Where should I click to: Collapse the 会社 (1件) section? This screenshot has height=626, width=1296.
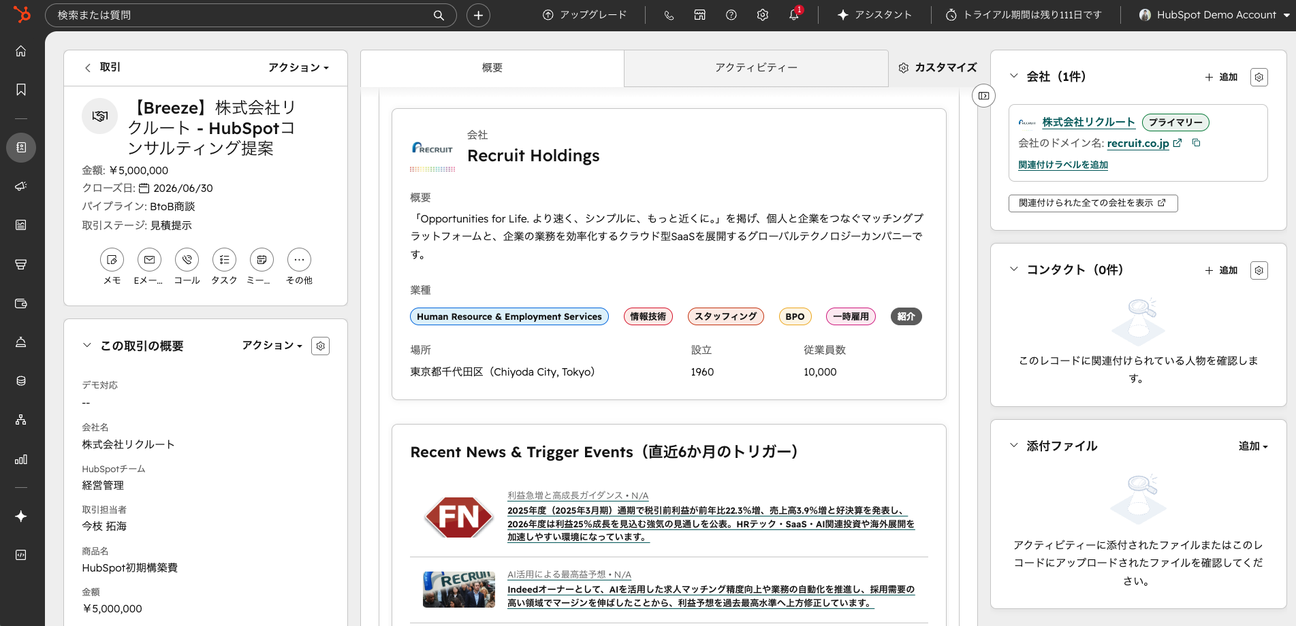(x=1013, y=76)
